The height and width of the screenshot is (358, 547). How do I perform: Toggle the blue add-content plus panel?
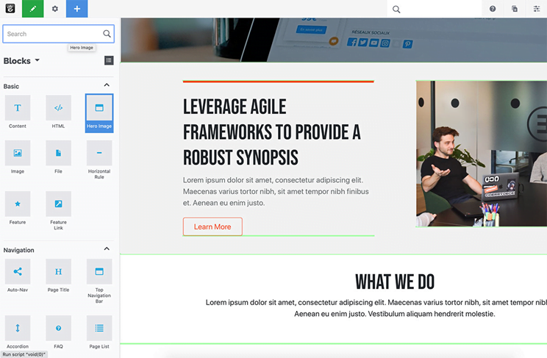point(77,9)
